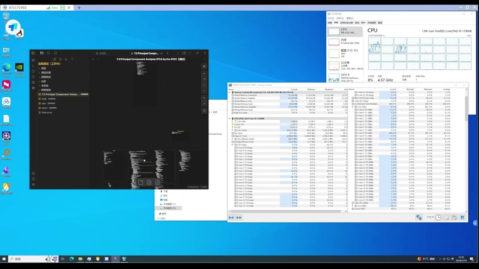This screenshot has height=269, width=479.
Task: Create a new note in Obsidian's file explorer
Action: (55, 59)
